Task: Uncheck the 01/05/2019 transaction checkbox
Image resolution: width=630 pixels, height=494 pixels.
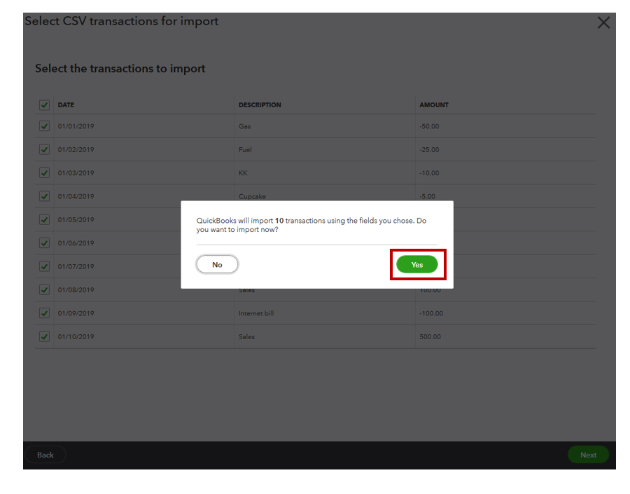Action: tap(44, 219)
